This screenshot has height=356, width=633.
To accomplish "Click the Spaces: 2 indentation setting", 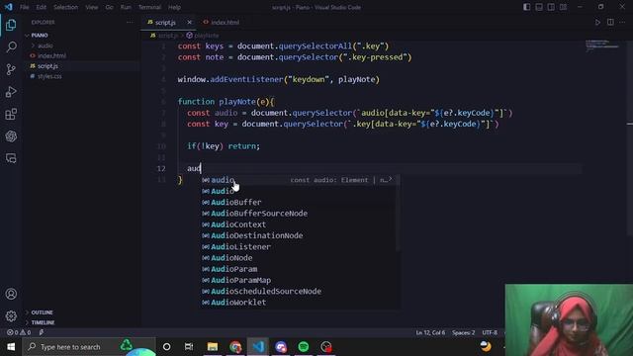I will [464, 332].
